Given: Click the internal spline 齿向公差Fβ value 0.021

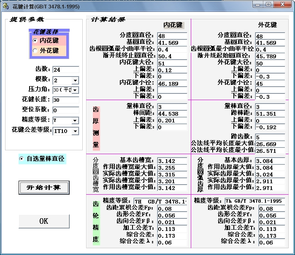Looking at the screenshot, I should (172, 222).
